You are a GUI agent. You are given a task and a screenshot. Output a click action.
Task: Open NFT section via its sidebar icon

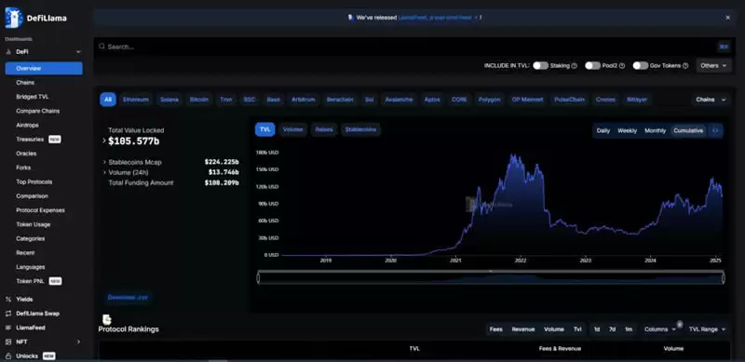pos(8,342)
